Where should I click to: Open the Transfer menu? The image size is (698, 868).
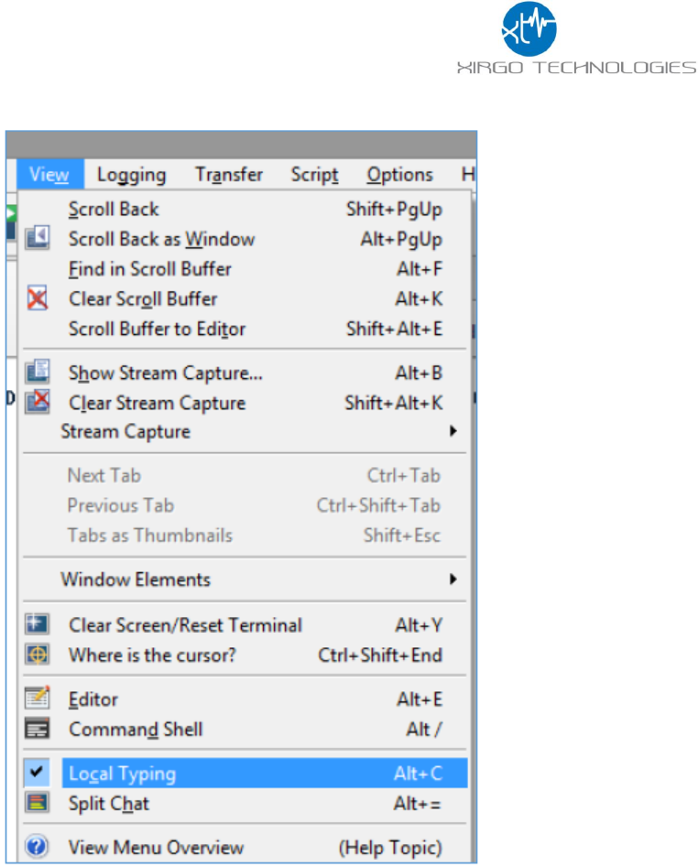tap(228, 175)
